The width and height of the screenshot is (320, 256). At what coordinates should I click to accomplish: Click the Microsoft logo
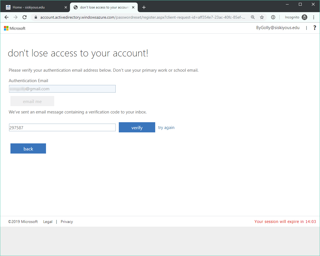pos(15,28)
